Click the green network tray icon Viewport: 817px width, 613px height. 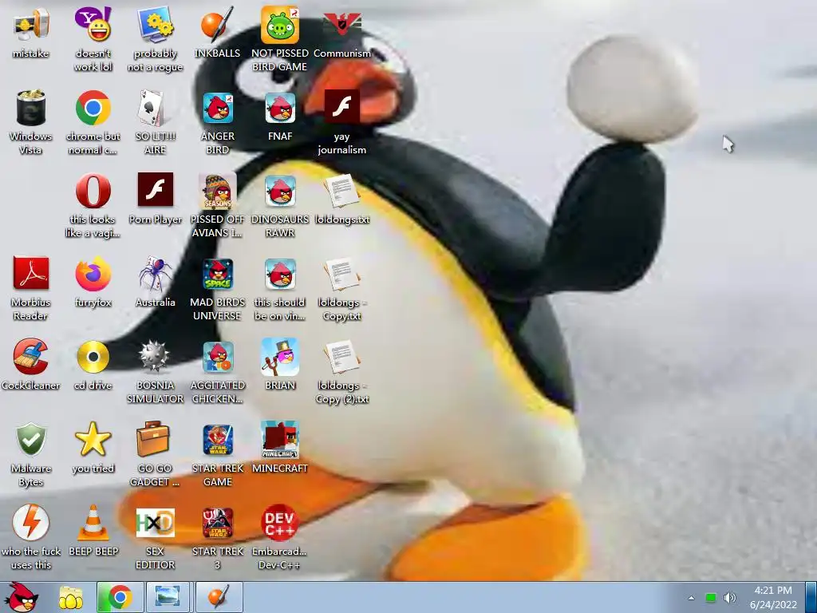[x=710, y=598]
